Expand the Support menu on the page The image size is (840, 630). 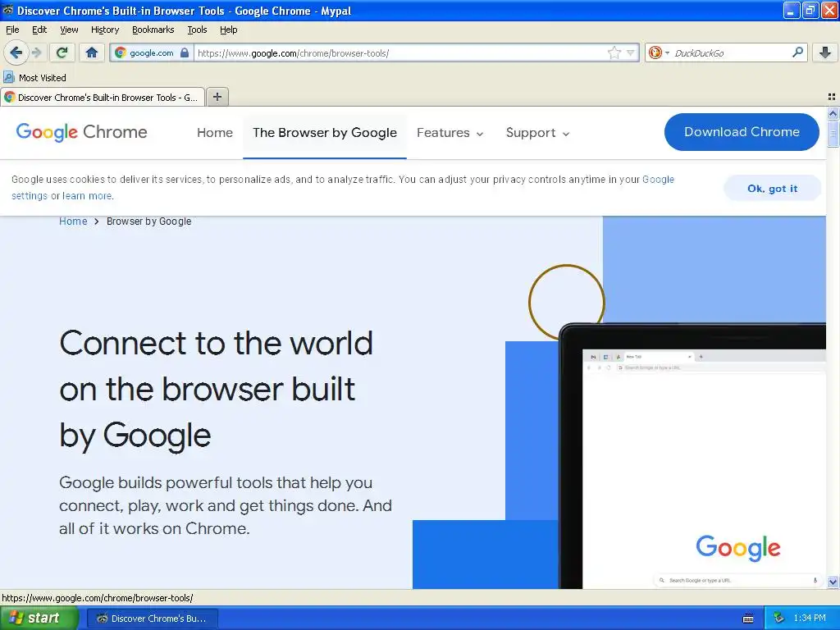pos(537,133)
